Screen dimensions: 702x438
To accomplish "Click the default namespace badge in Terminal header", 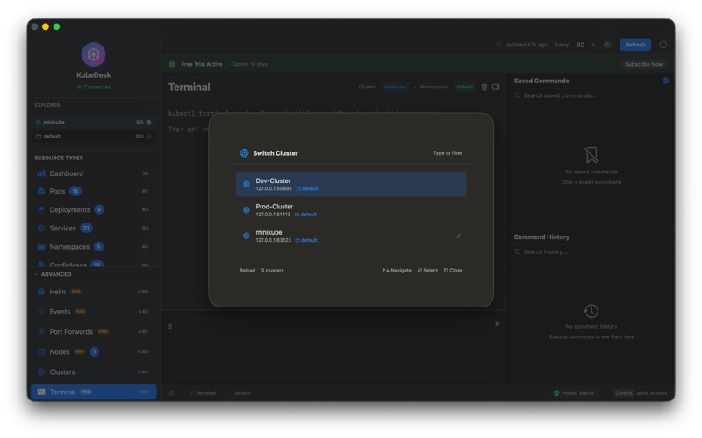I will 465,87.
